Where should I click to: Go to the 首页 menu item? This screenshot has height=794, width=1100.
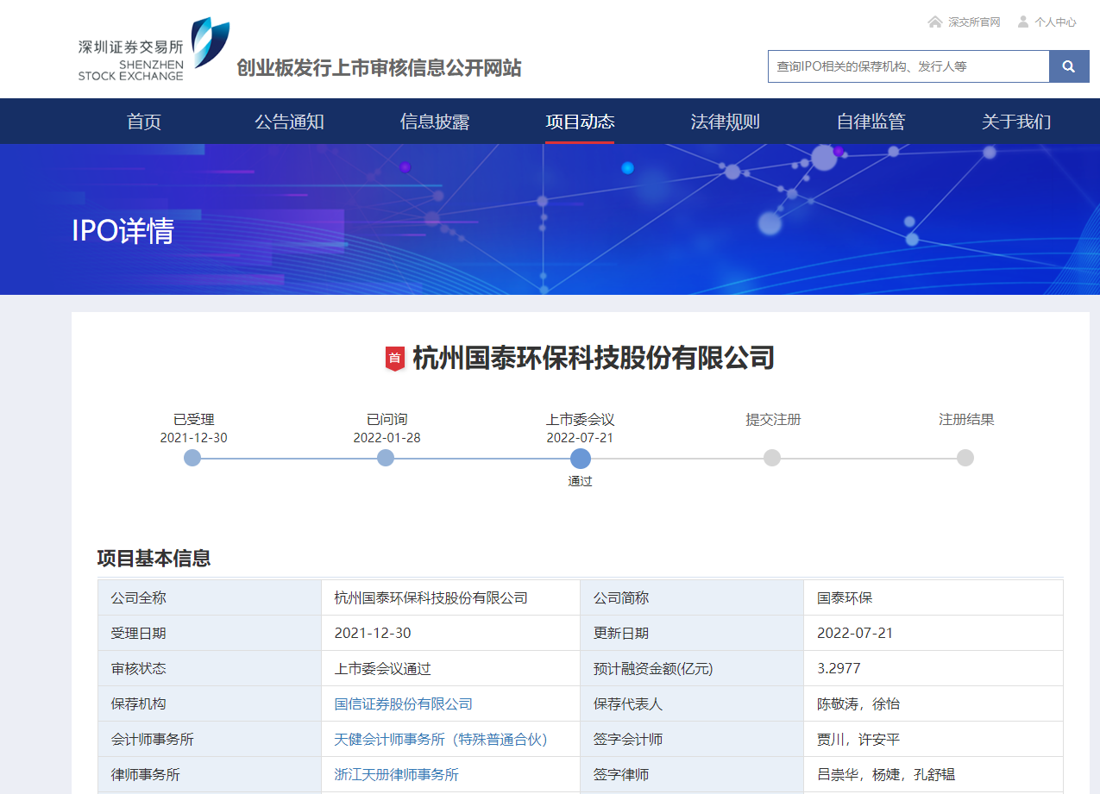(x=144, y=122)
